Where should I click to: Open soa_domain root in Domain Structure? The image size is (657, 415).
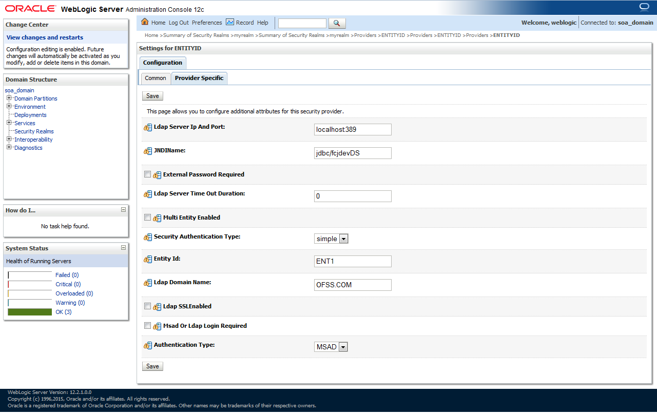click(x=20, y=90)
